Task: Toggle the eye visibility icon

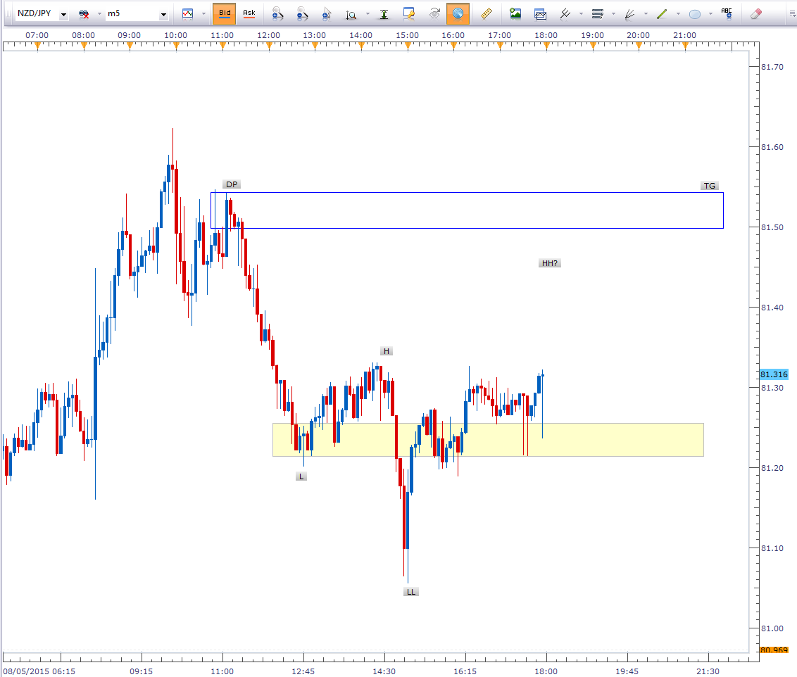Action: pyautogui.click(x=434, y=13)
